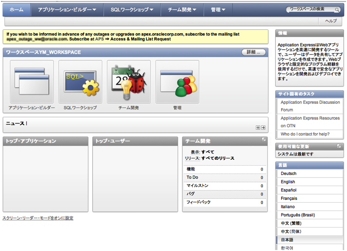Click the plus icon in ニュース region
The width and height of the screenshot is (347, 251).
pos(258,128)
